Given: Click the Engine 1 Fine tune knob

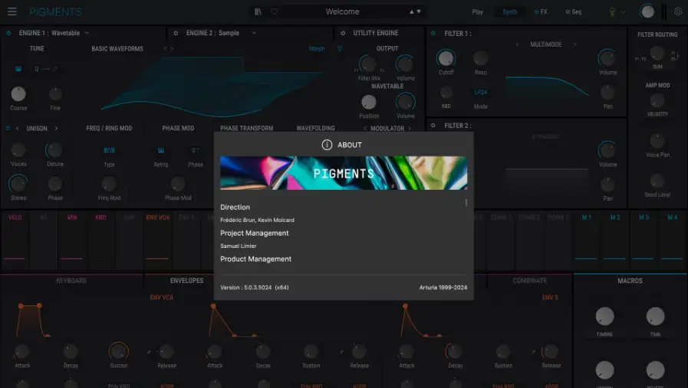Looking at the screenshot, I should pyautogui.click(x=55, y=93).
